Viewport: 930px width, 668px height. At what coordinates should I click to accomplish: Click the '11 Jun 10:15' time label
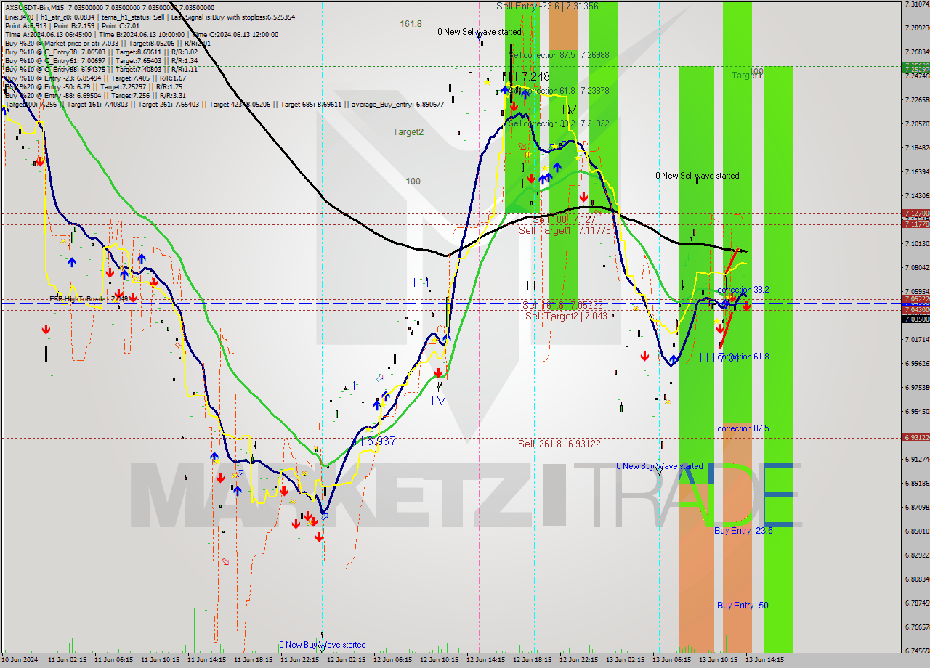[161, 661]
